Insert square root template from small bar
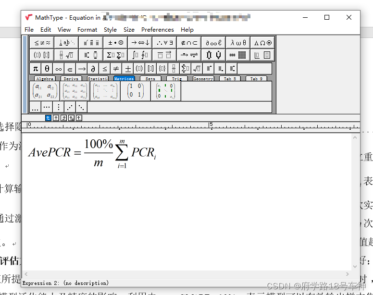 point(197,69)
